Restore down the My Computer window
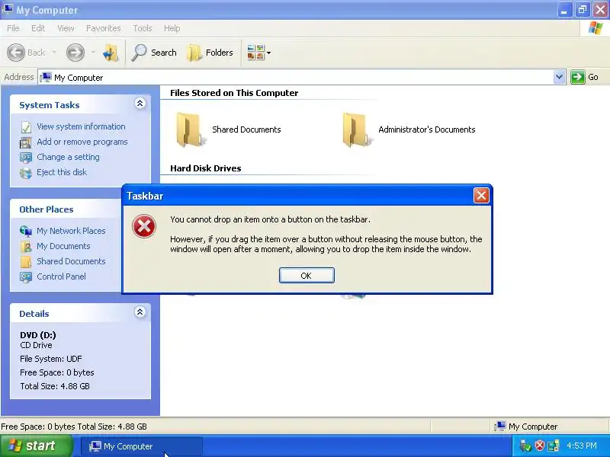610x457 pixels. (582, 10)
